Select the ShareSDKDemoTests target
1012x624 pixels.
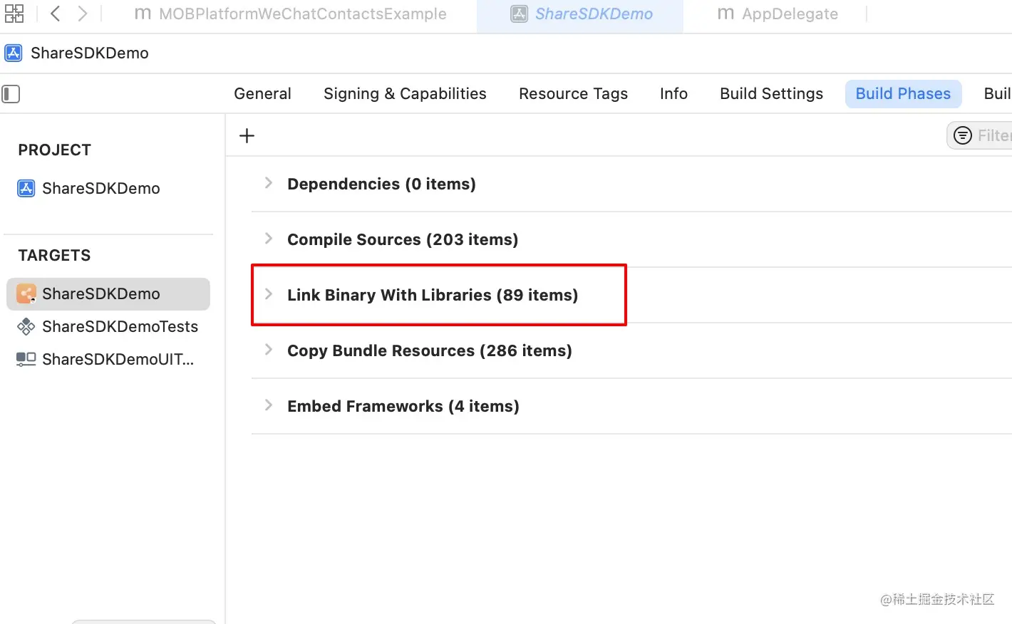pos(107,326)
